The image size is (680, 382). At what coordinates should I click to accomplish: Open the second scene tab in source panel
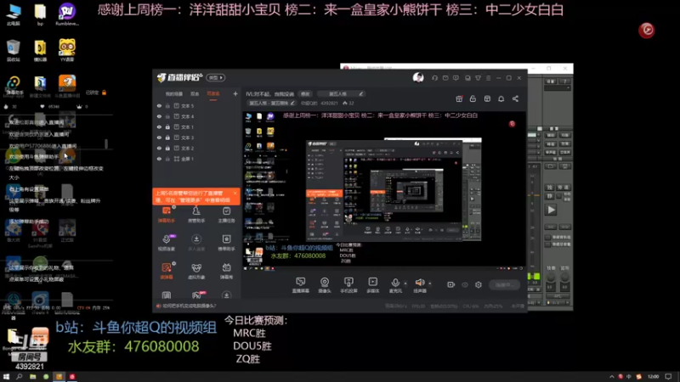(195, 94)
